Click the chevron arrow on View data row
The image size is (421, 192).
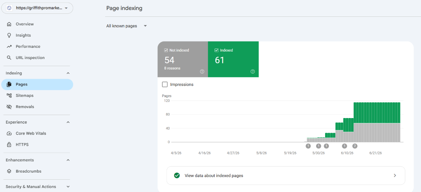[395, 176]
